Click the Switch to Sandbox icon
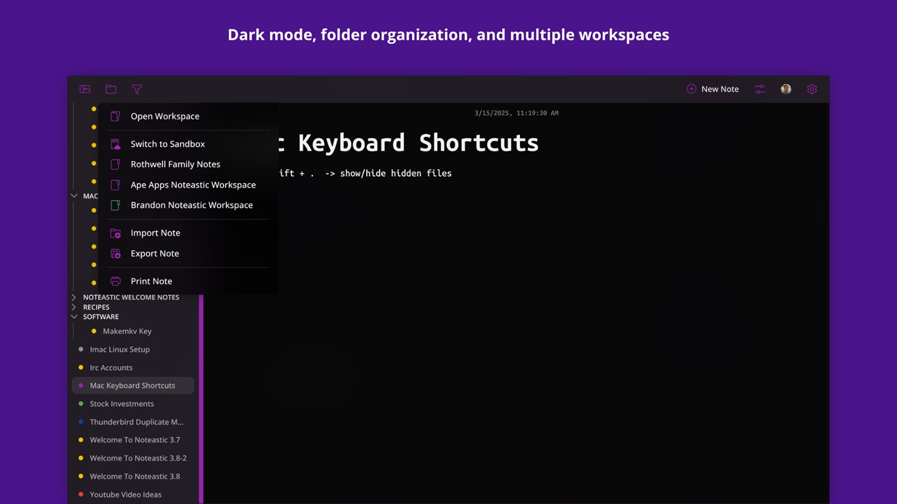The height and width of the screenshot is (504, 897). point(115,143)
